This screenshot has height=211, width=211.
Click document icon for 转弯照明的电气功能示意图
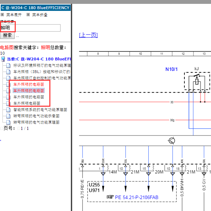click(x=8, y=116)
